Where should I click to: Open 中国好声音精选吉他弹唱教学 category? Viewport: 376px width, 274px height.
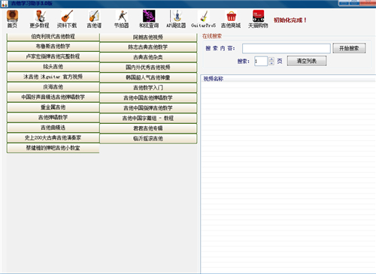(x=53, y=97)
